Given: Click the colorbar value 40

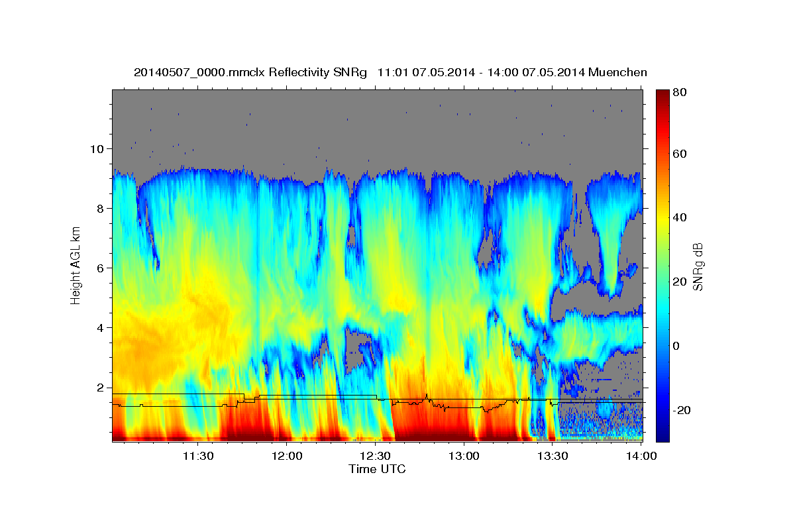Looking at the screenshot, I should pyautogui.click(x=680, y=217).
